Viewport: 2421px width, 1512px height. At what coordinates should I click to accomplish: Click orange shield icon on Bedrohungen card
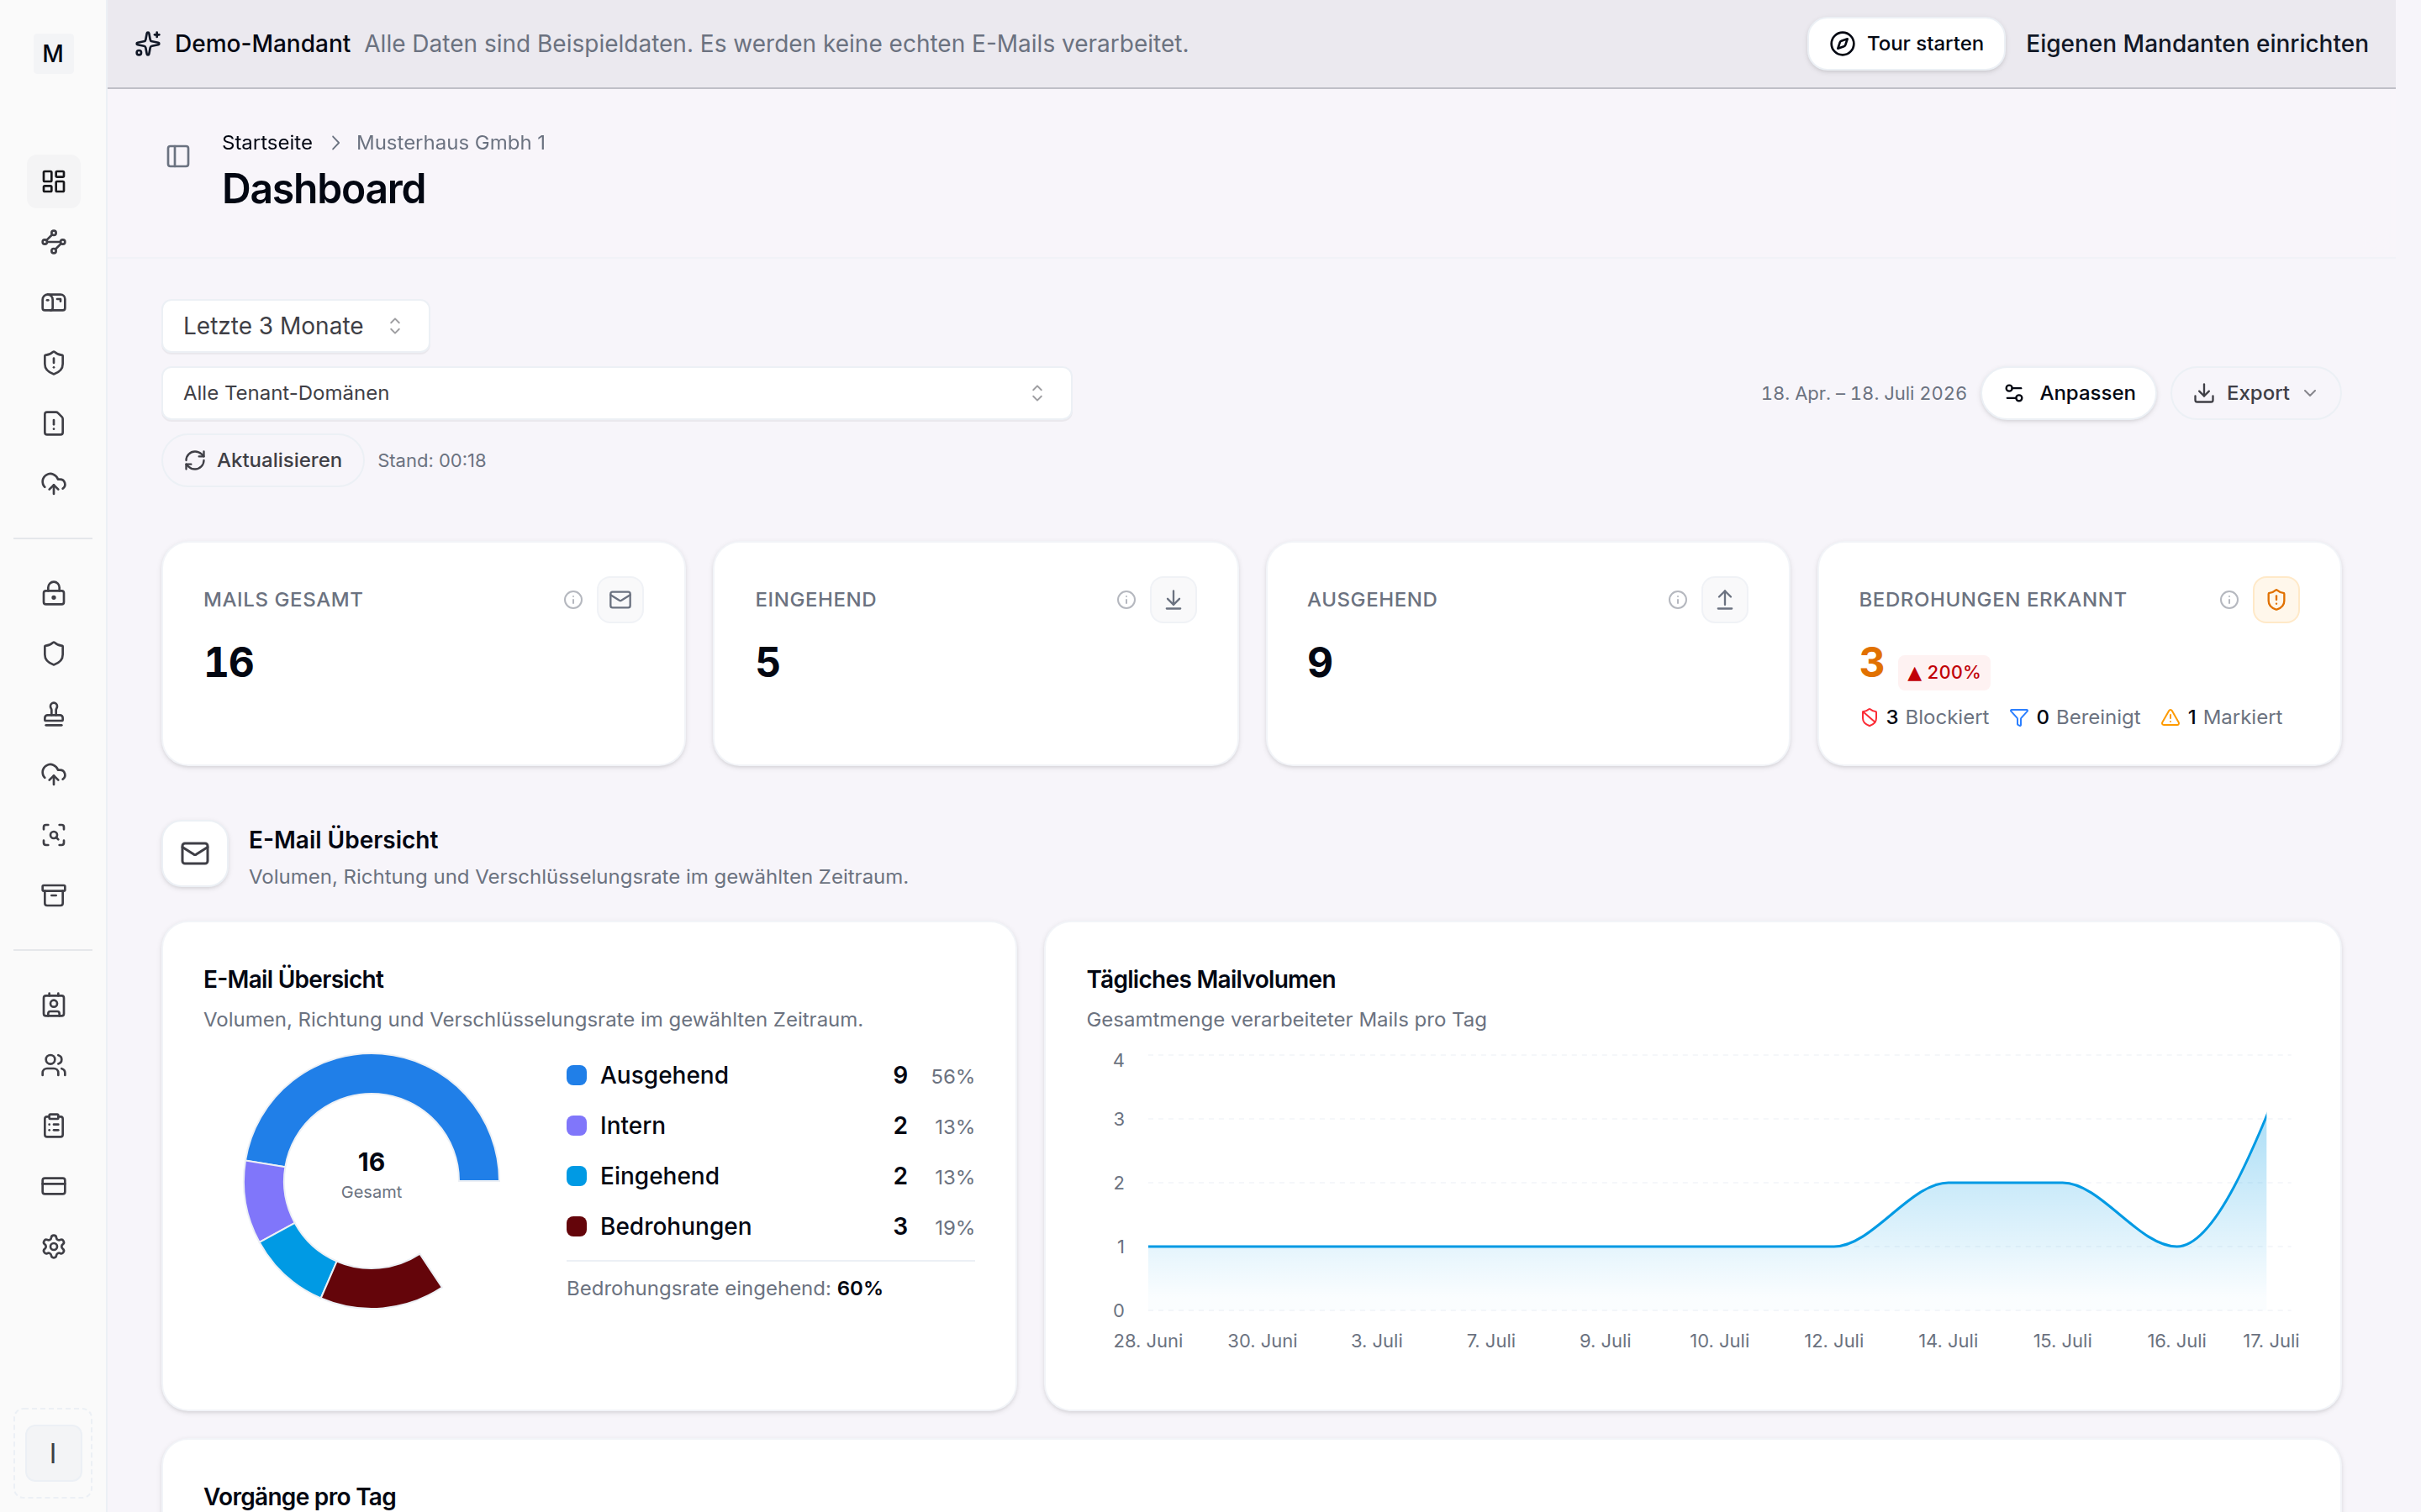[2276, 600]
